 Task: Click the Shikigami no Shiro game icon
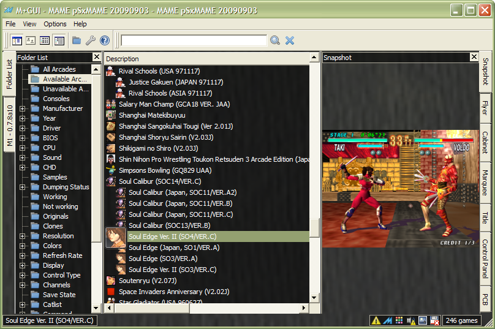[x=111, y=148]
